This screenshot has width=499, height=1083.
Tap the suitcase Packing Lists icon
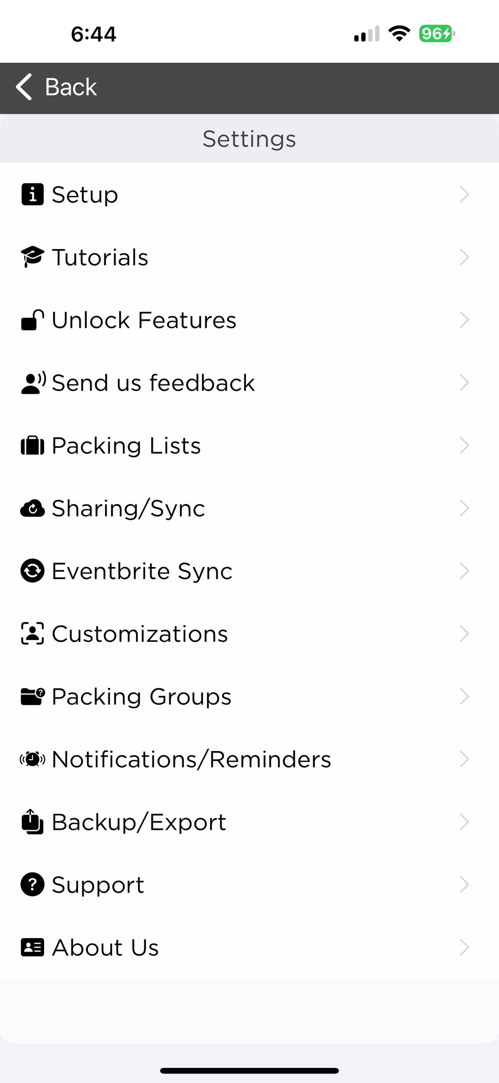[33, 445]
